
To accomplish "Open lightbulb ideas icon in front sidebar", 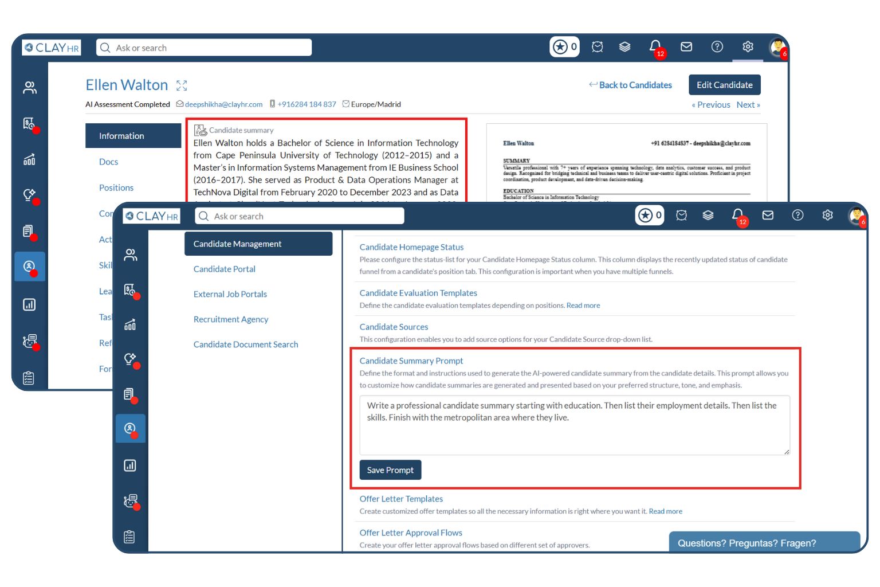I will click(131, 359).
